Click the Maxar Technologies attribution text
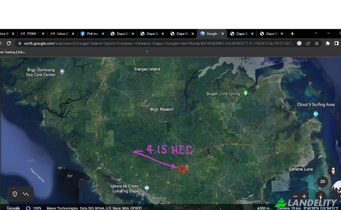The image size is (341, 210). (62, 208)
